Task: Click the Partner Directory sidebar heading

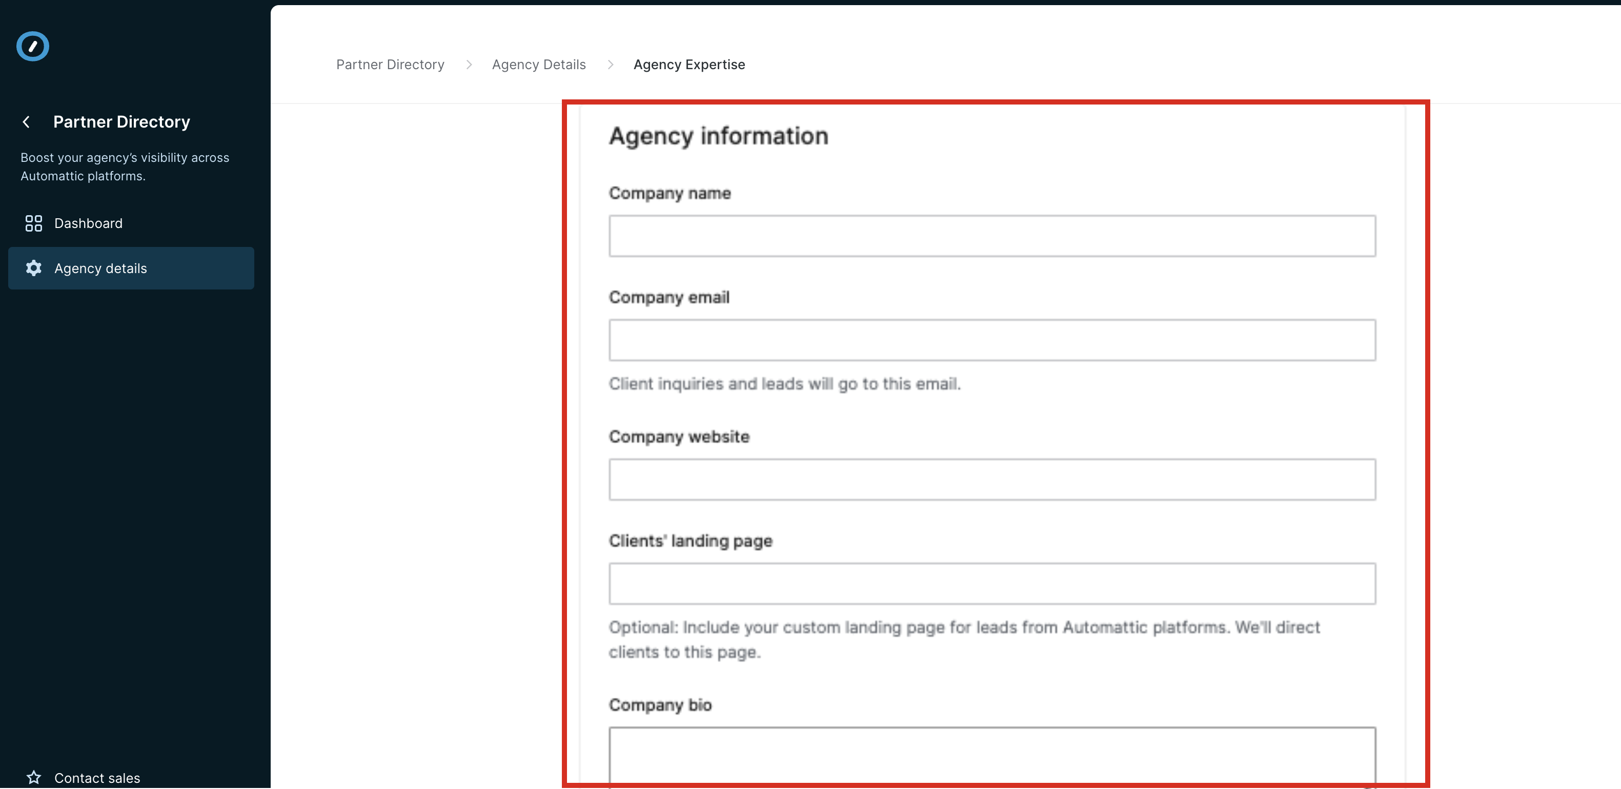Action: (121, 122)
